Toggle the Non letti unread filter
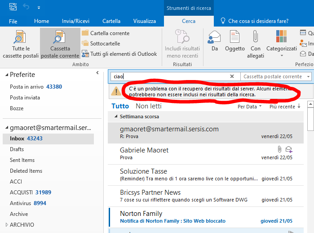The height and width of the screenshot is (233, 314). [x=149, y=106]
